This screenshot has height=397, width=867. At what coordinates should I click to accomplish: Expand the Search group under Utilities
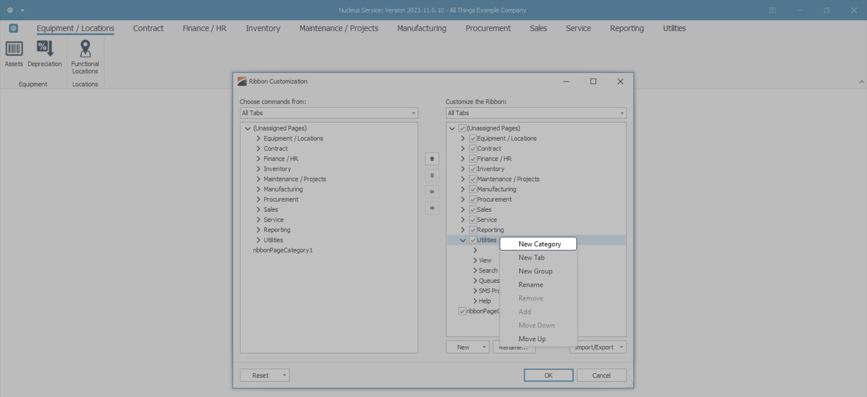[475, 271]
